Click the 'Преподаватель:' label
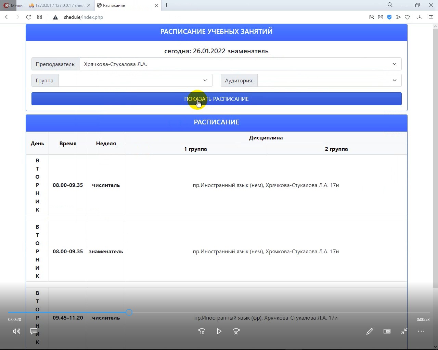438x350 pixels. [56, 64]
